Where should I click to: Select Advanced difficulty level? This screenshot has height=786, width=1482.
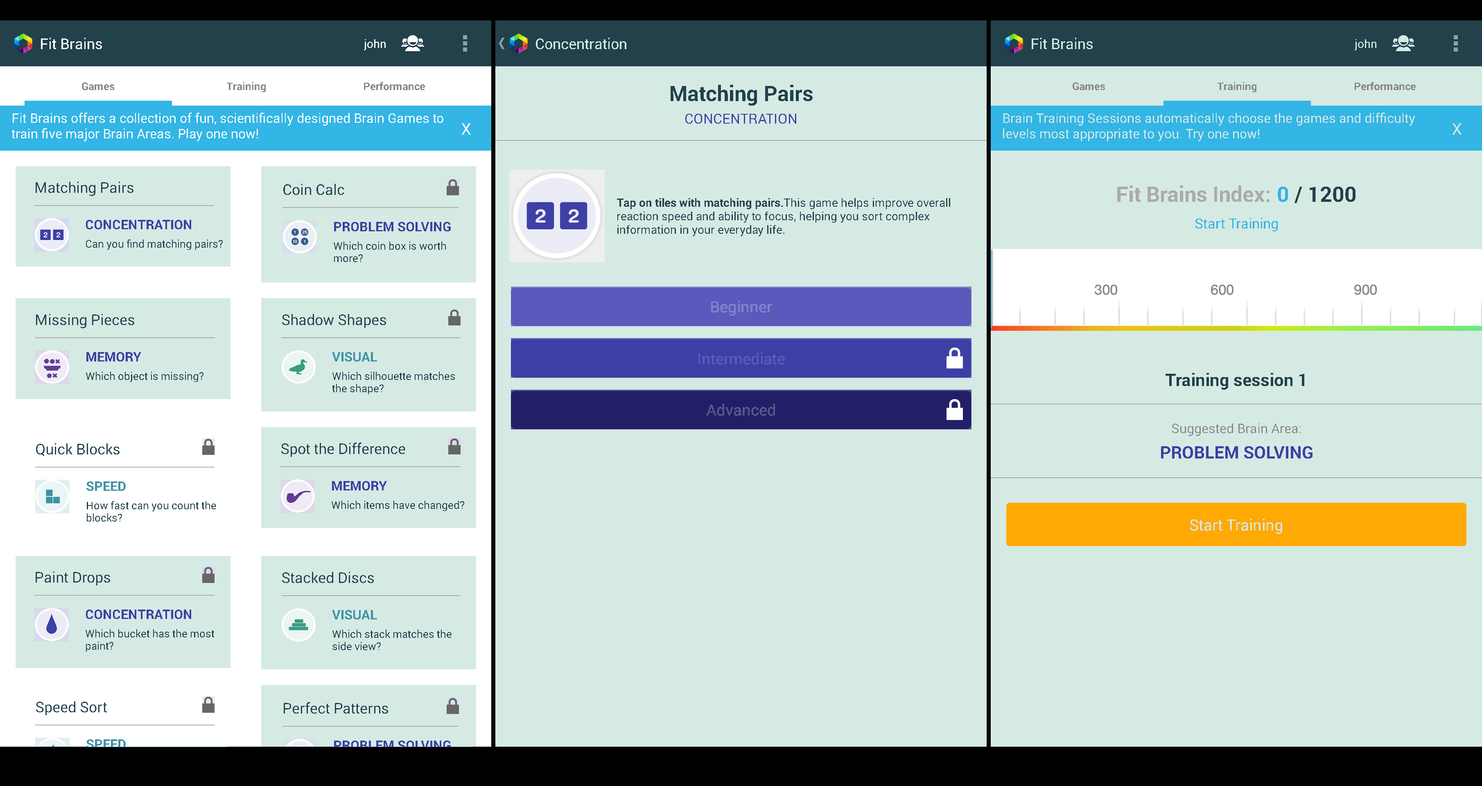click(741, 410)
